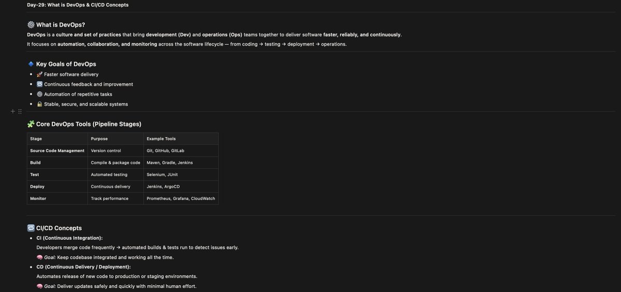Click the "Faster software delivery" bullet text
The height and width of the screenshot is (292, 621).
click(71, 75)
